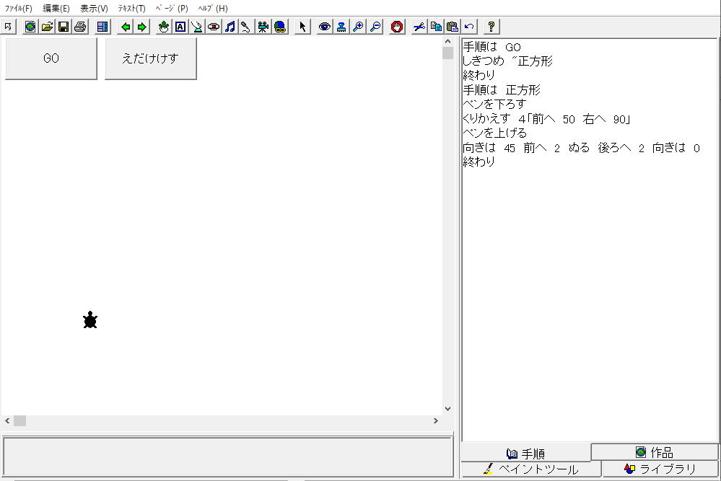The image size is (721, 481).
Task: Click the text box 'A' icon
Action: tap(180, 27)
